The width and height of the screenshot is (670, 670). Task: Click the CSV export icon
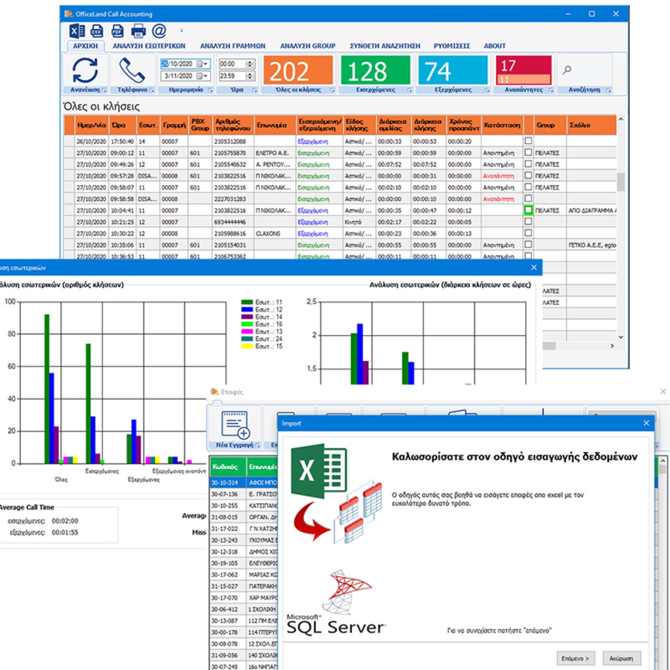coord(97,31)
